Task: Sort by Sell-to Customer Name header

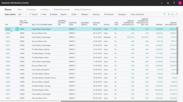Action: point(42,25)
